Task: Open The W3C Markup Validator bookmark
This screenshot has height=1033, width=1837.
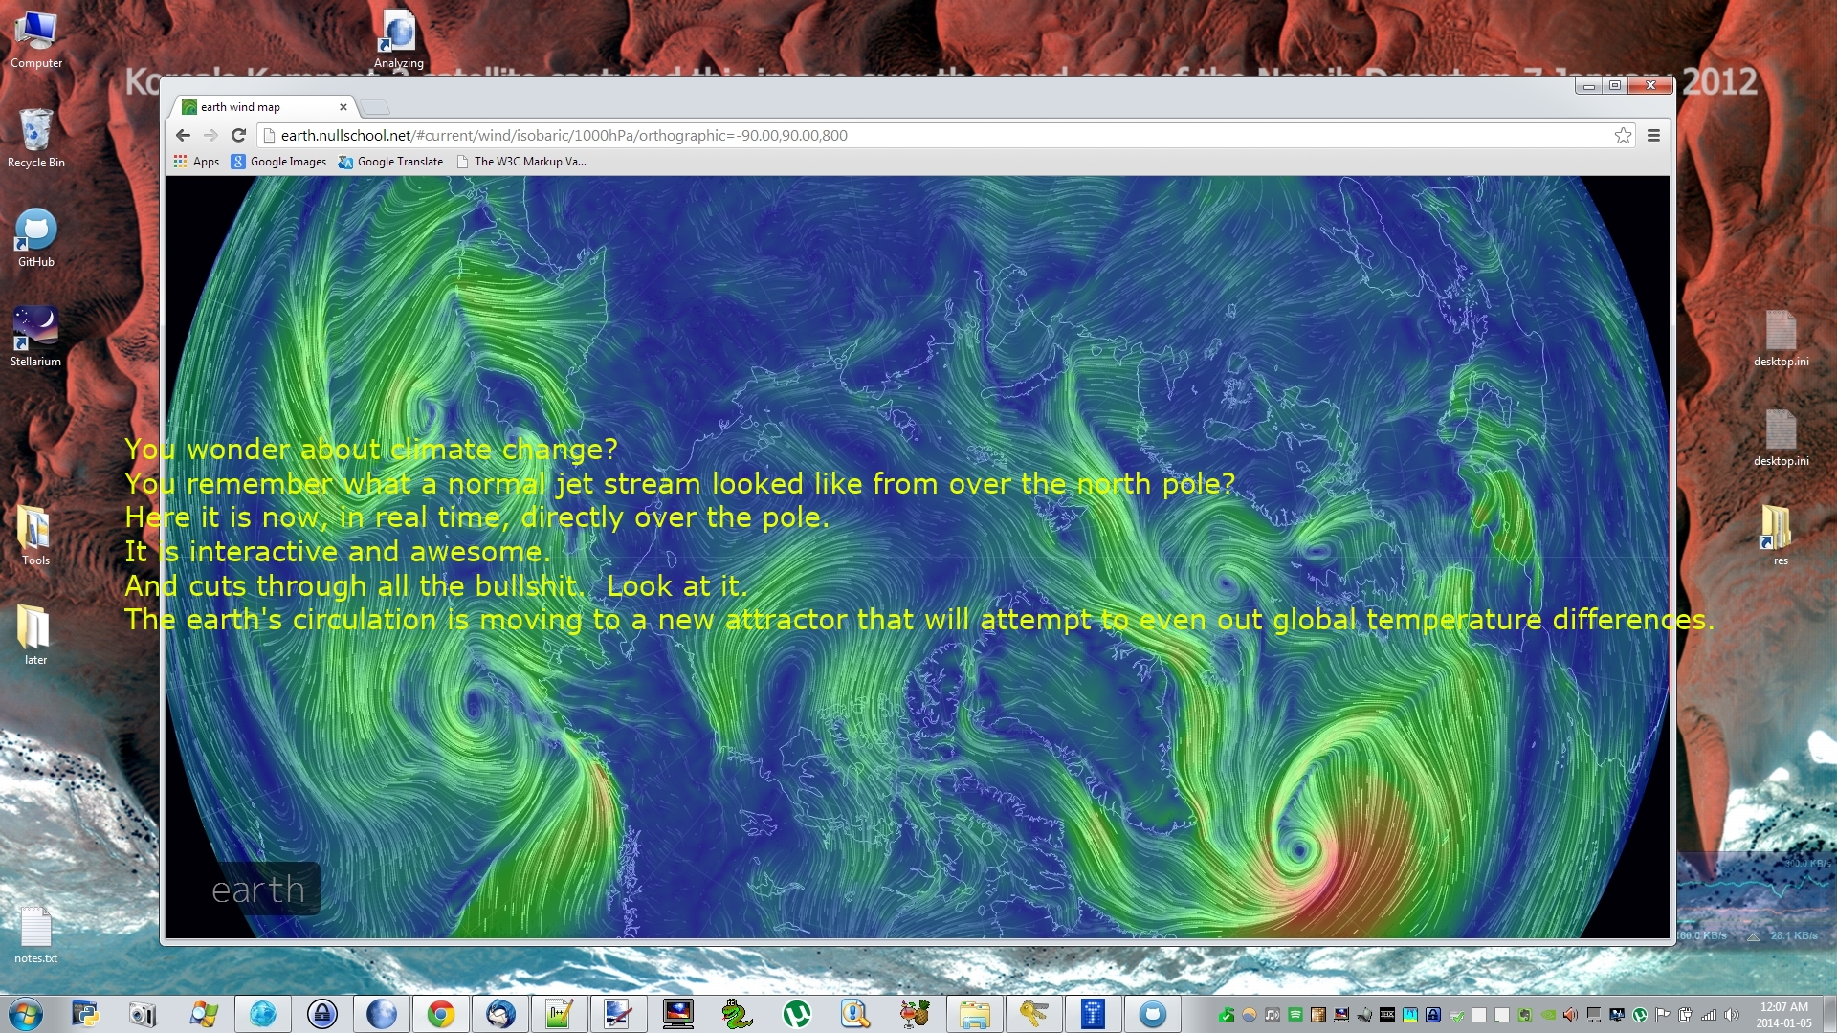Action: [521, 162]
